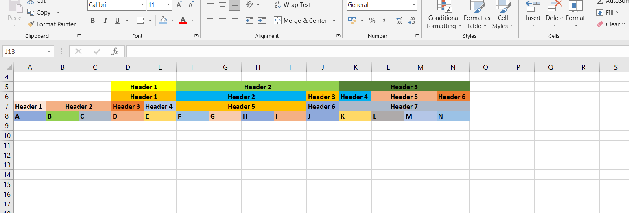Apply the red font color swatch

183,20
